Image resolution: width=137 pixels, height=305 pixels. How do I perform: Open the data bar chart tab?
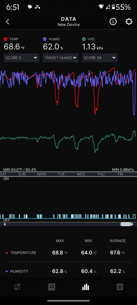coord(86,287)
